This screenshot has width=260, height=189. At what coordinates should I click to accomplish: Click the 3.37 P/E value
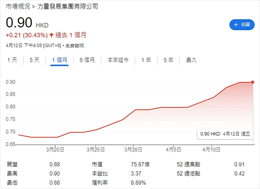coord(136,174)
